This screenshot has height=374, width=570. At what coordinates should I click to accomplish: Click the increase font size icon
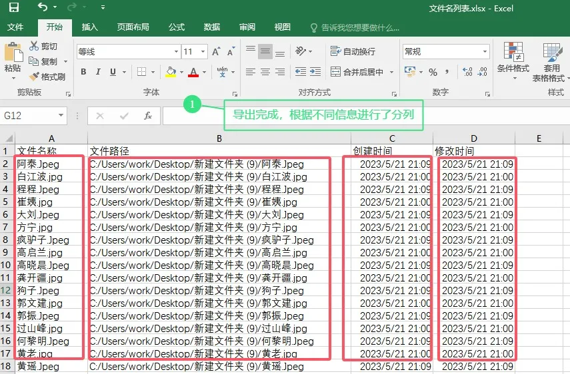click(216, 52)
